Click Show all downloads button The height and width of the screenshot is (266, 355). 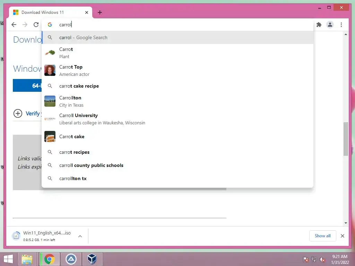tap(322, 236)
